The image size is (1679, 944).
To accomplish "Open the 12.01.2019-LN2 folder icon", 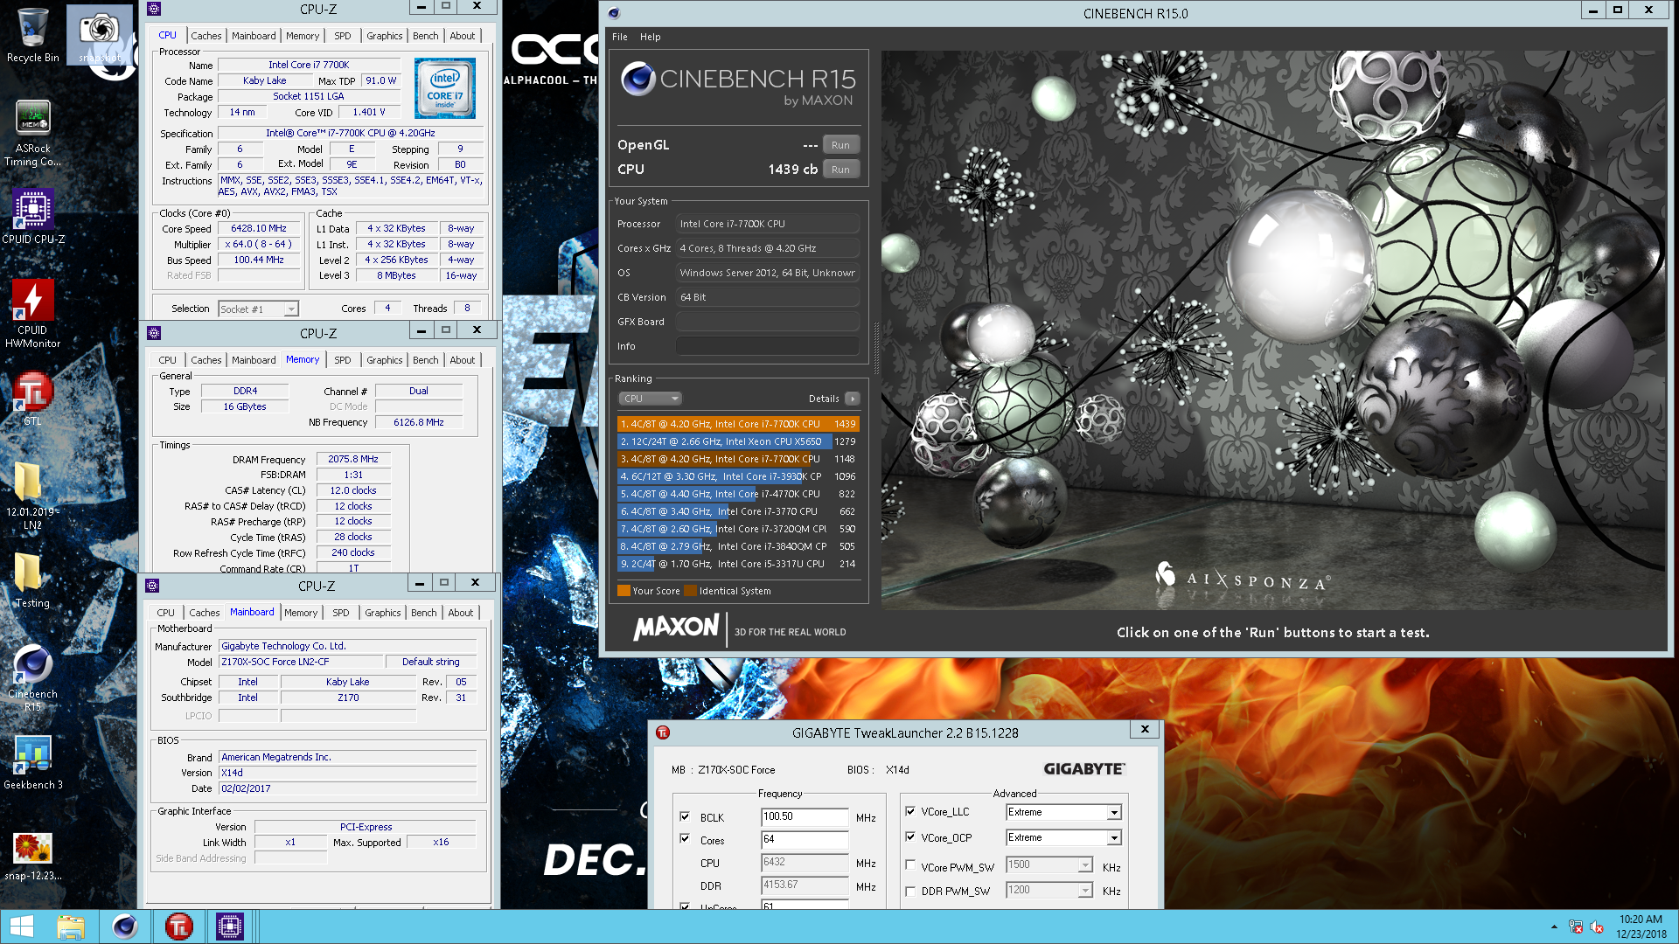I will pyautogui.click(x=33, y=496).
